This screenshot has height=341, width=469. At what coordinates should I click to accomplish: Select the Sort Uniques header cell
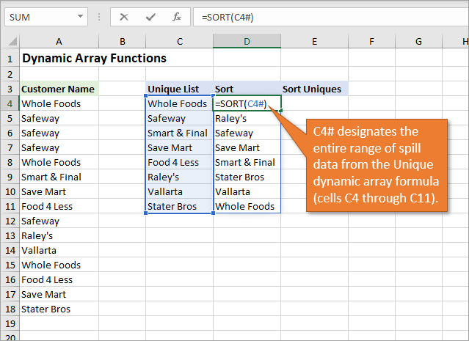click(312, 89)
